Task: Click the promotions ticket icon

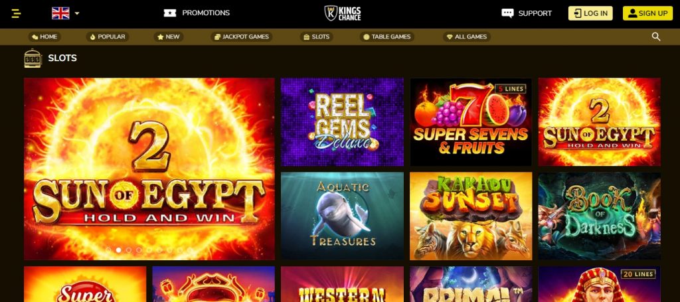Action: (170, 13)
